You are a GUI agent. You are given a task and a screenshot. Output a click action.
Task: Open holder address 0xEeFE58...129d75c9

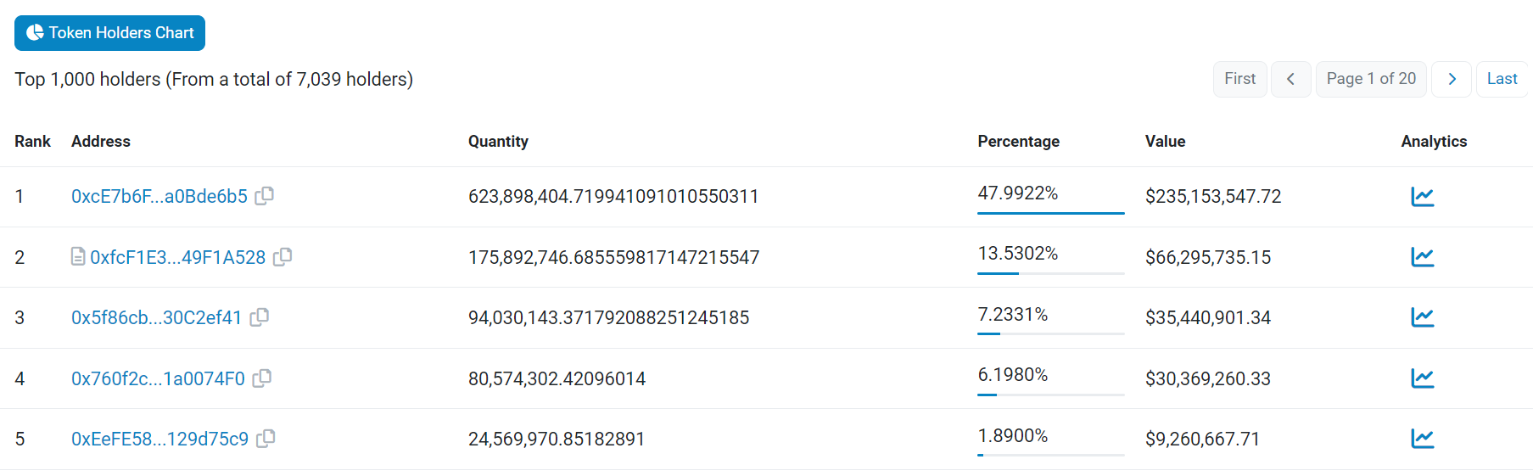point(159,439)
